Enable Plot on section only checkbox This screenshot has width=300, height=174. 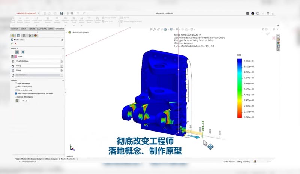(x=16, y=90)
